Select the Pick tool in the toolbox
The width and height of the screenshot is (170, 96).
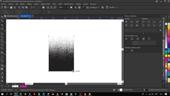tap(2, 17)
